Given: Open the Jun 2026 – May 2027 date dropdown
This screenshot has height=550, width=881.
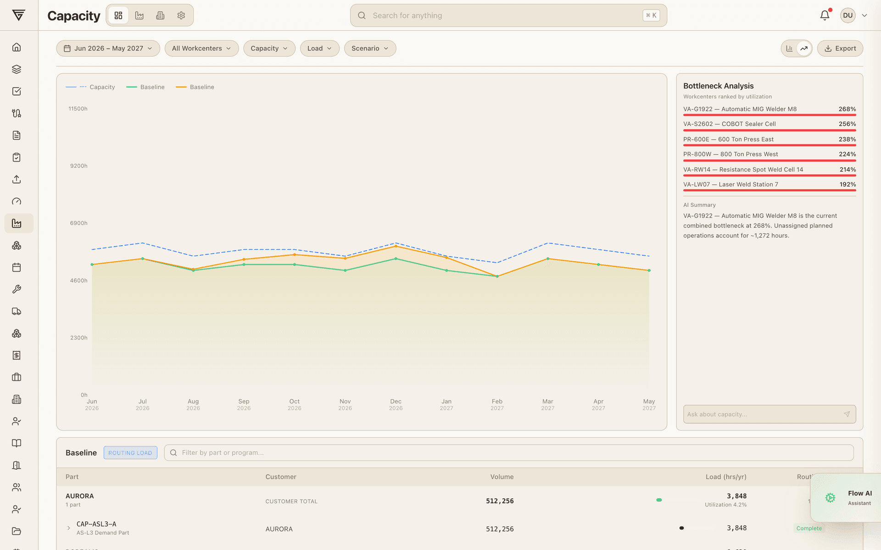Looking at the screenshot, I should point(108,49).
